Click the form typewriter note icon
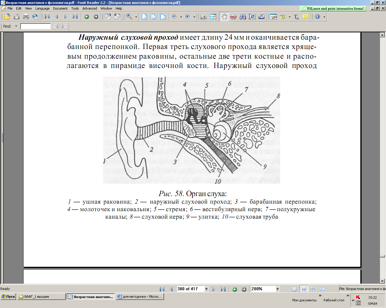This screenshot has height=308, width=386. point(274,17)
